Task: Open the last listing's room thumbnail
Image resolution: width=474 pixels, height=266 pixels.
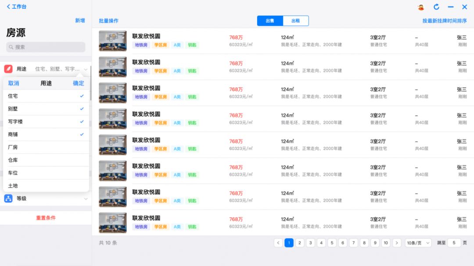Action: pyautogui.click(x=113, y=223)
